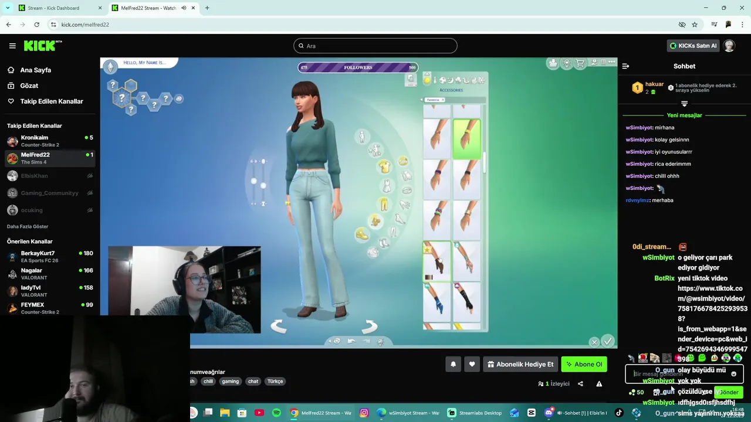Open Spotify from the taskbar

coord(276,413)
